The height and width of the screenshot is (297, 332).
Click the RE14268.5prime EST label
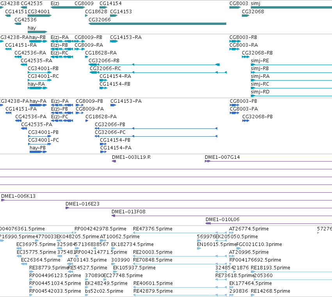coord(270,291)
